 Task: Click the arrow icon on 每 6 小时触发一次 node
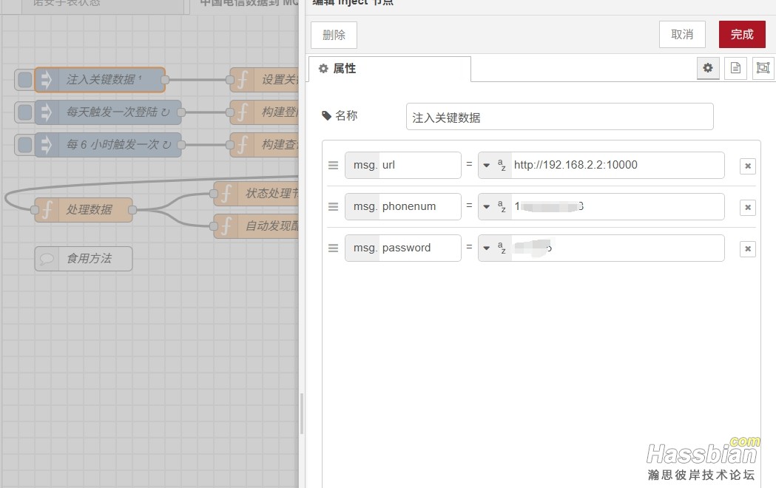pyautogui.click(x=46, y=145)
